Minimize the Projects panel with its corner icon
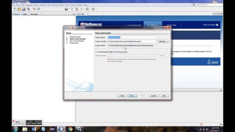The image size is (235, 132). pyautogui.click(x=73, y=14)
